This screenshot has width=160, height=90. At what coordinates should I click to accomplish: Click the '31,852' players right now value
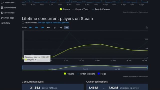tap(35, 88)
